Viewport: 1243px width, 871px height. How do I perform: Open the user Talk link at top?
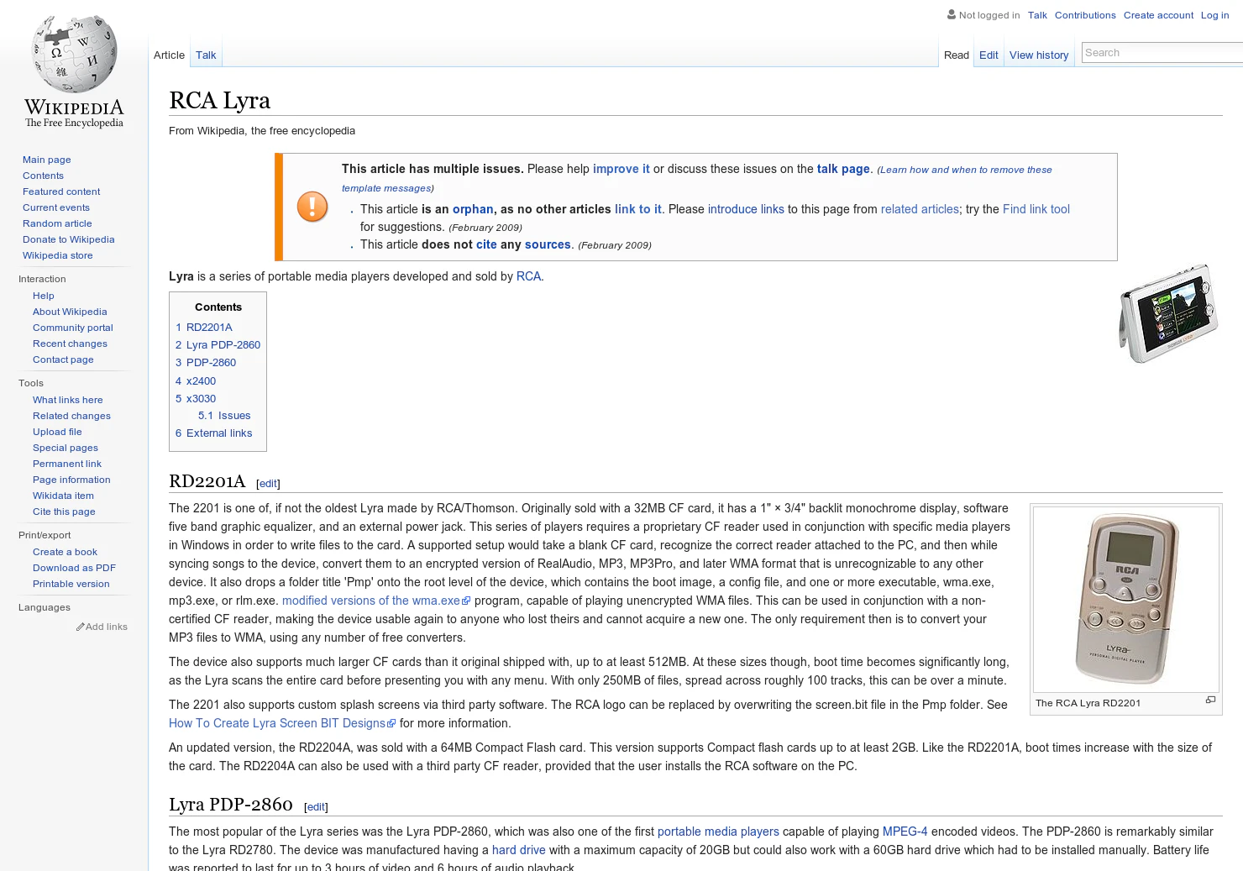click(1037, 15)
